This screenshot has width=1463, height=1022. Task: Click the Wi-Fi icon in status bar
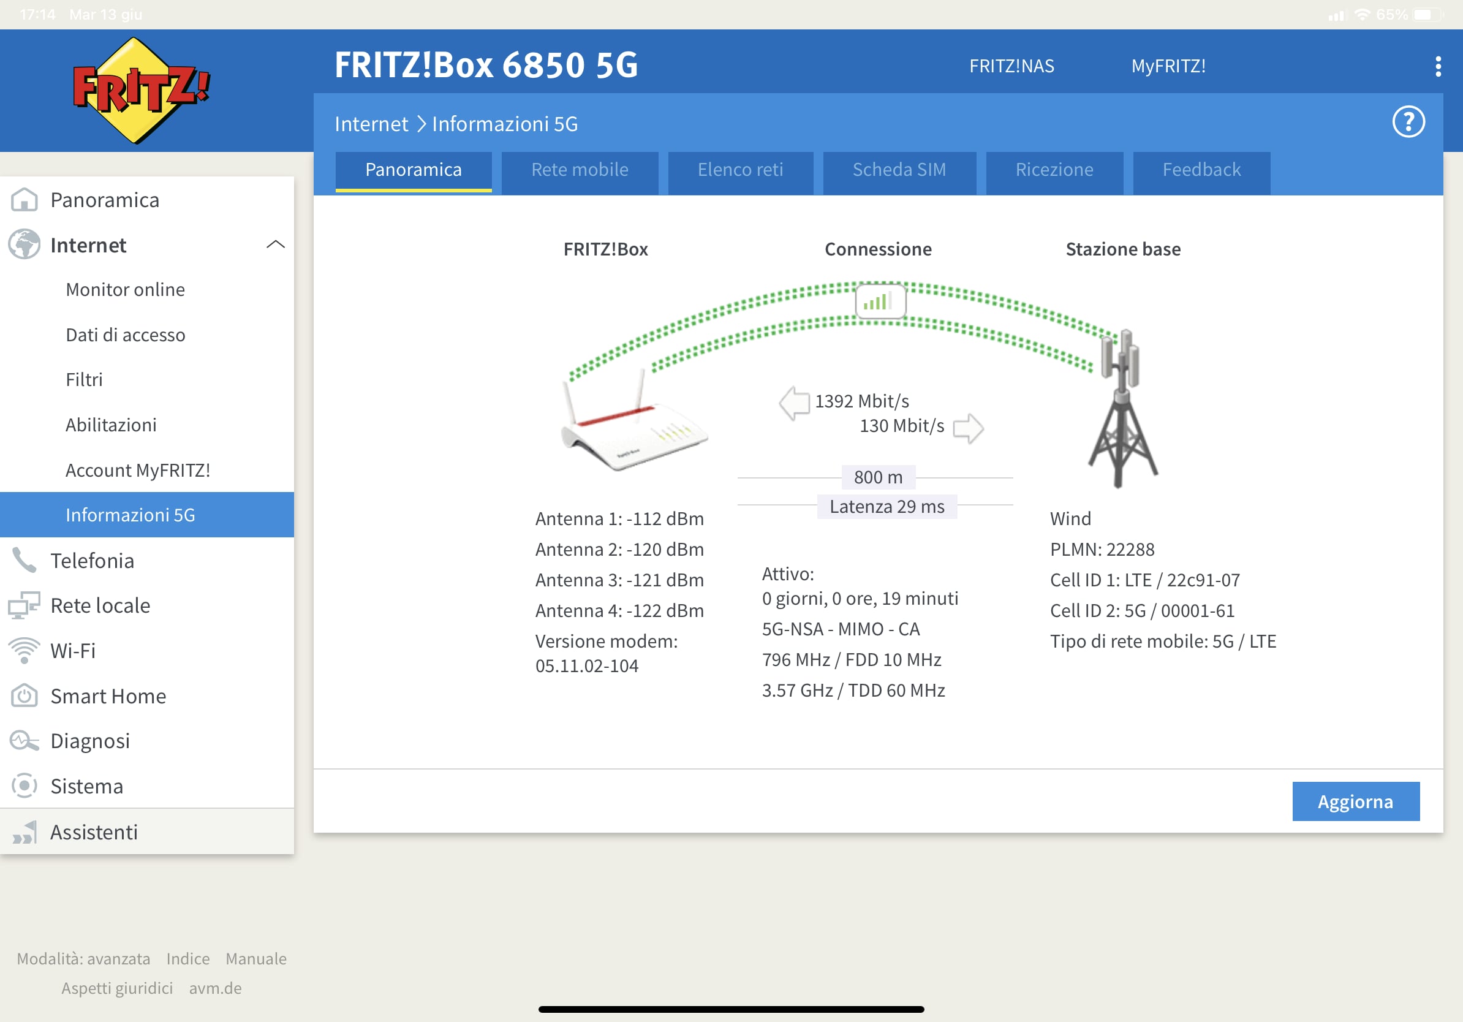point(1362,14)
